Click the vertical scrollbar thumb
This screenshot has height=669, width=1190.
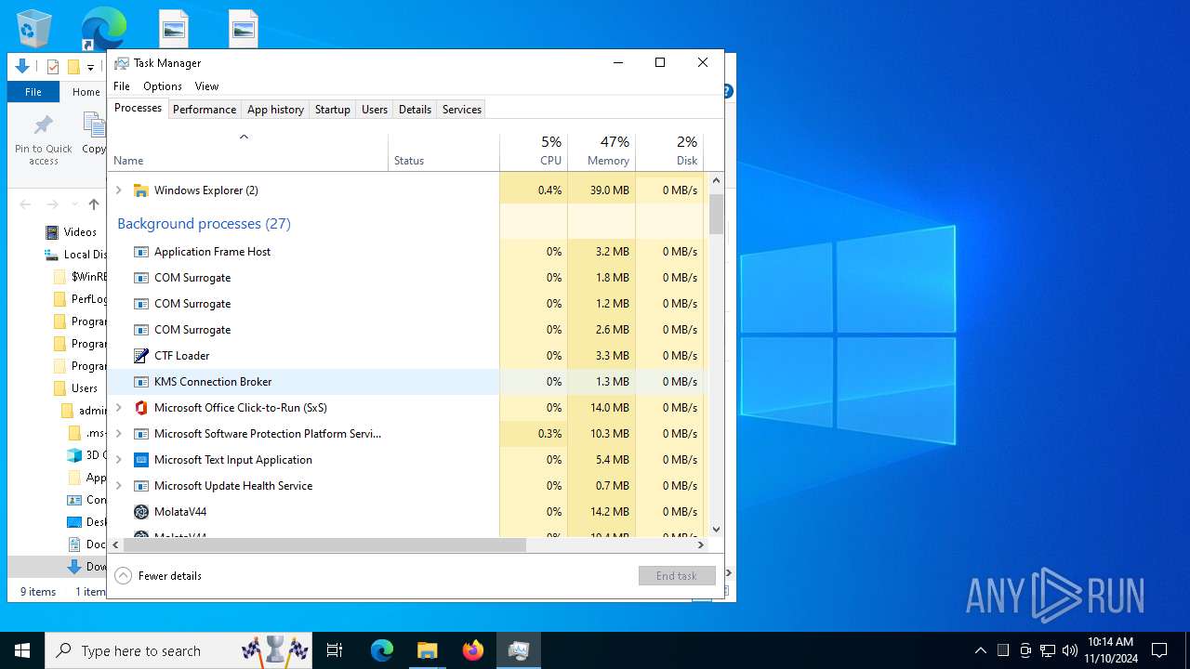click(x=716, y=214)
